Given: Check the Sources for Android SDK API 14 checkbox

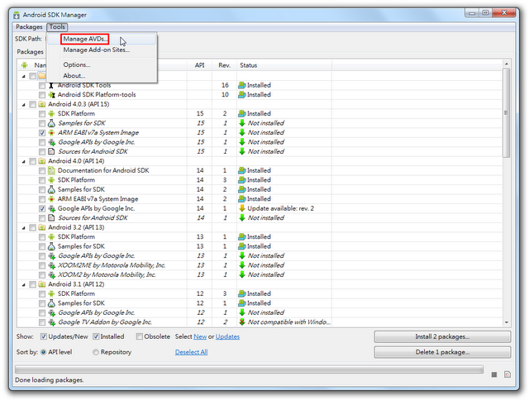Looking at the screenshot, I should 42,218.
